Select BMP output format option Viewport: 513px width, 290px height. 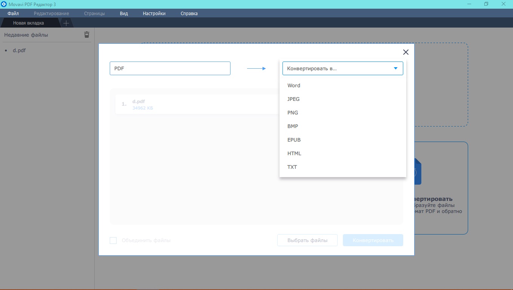tap(293, 126)
